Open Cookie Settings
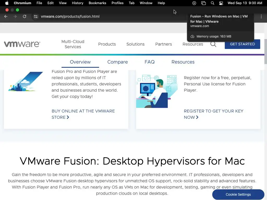The height and width of the screenshot is (200, 267). (x=238, y=194)
